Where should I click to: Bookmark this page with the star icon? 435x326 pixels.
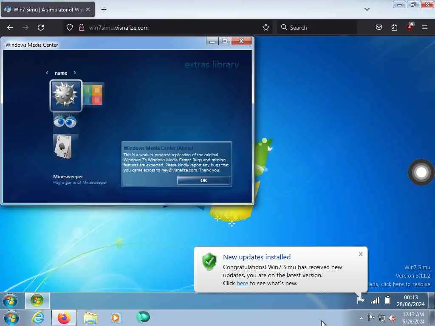point(266,27)
